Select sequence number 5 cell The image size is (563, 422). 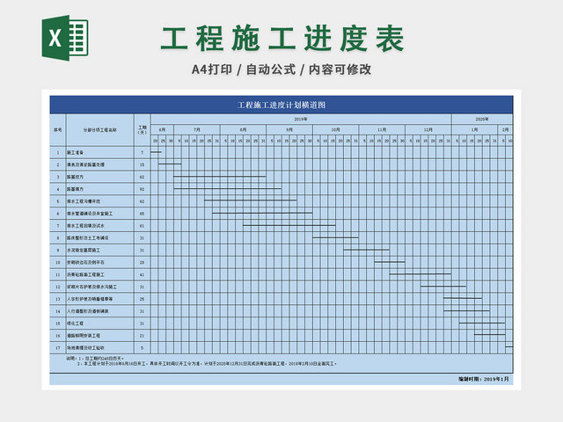tap(58, 201)
